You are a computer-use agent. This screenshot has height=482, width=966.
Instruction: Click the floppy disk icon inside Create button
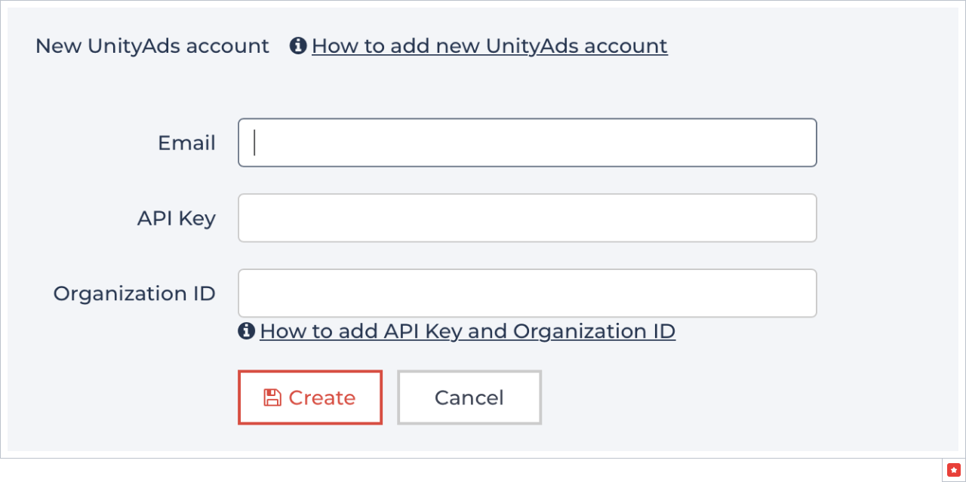click(x=271, y=397)
